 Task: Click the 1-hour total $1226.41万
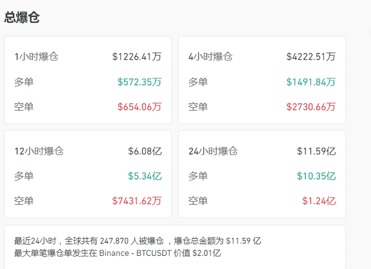[137, 56]
